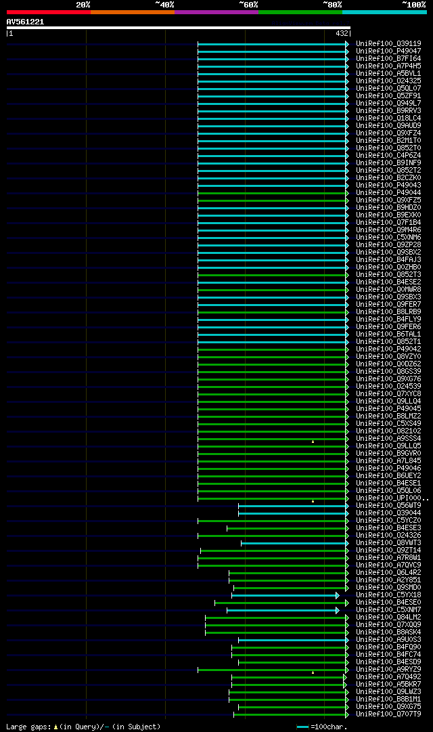Click the white query sequence bar
The height and width of the screenshot is (732, 433).
click(x=178, y=28)
